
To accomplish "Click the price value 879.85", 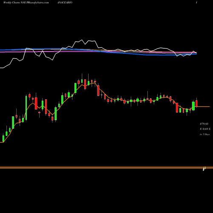I will (204, 124).
